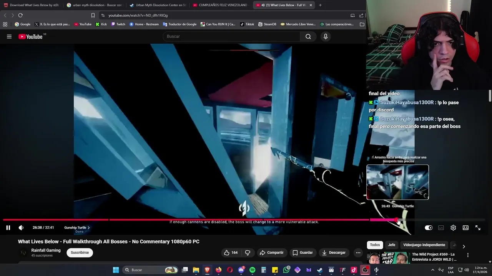Click the youtube.com address bar URL
The height and width of the screenshot is (276, 492).
pos(138,15)
